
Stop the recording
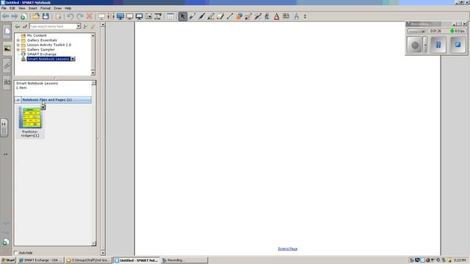click(x=458, y=45)
